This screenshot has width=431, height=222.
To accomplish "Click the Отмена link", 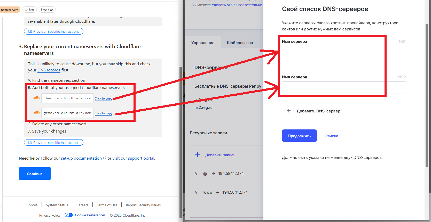I will (331, 136).
